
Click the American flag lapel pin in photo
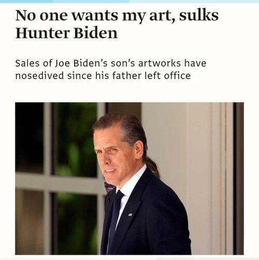131,214
